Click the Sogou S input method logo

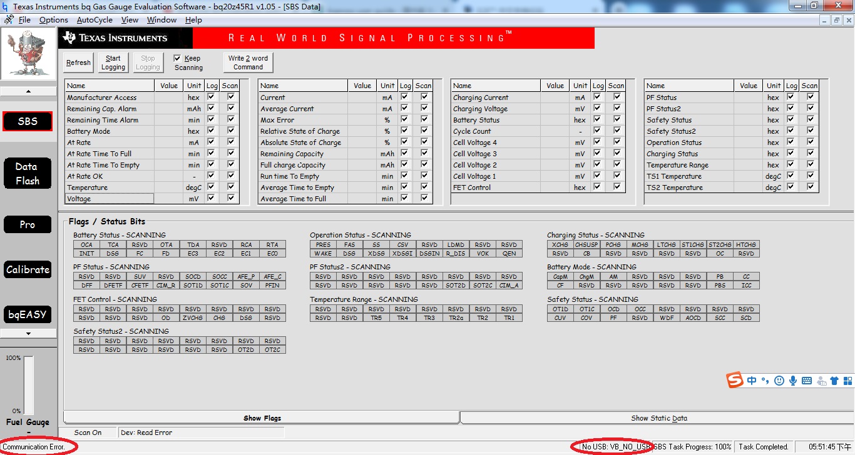pyautogui.click(x=735, y=380)
